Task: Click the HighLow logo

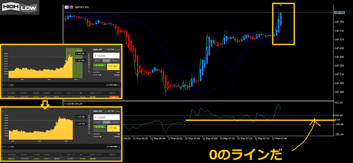Action: [x=20, y=7]
